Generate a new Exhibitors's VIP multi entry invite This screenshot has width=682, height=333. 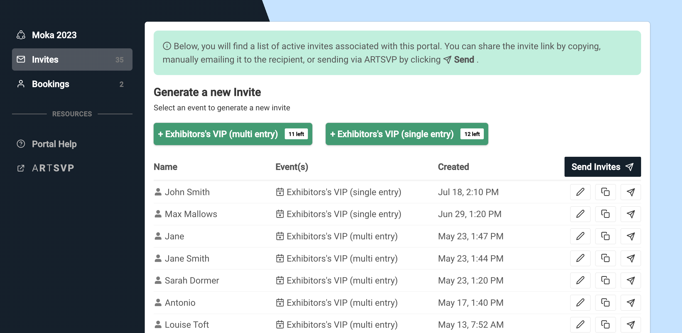pyautogui.click(x=233, y=134)
